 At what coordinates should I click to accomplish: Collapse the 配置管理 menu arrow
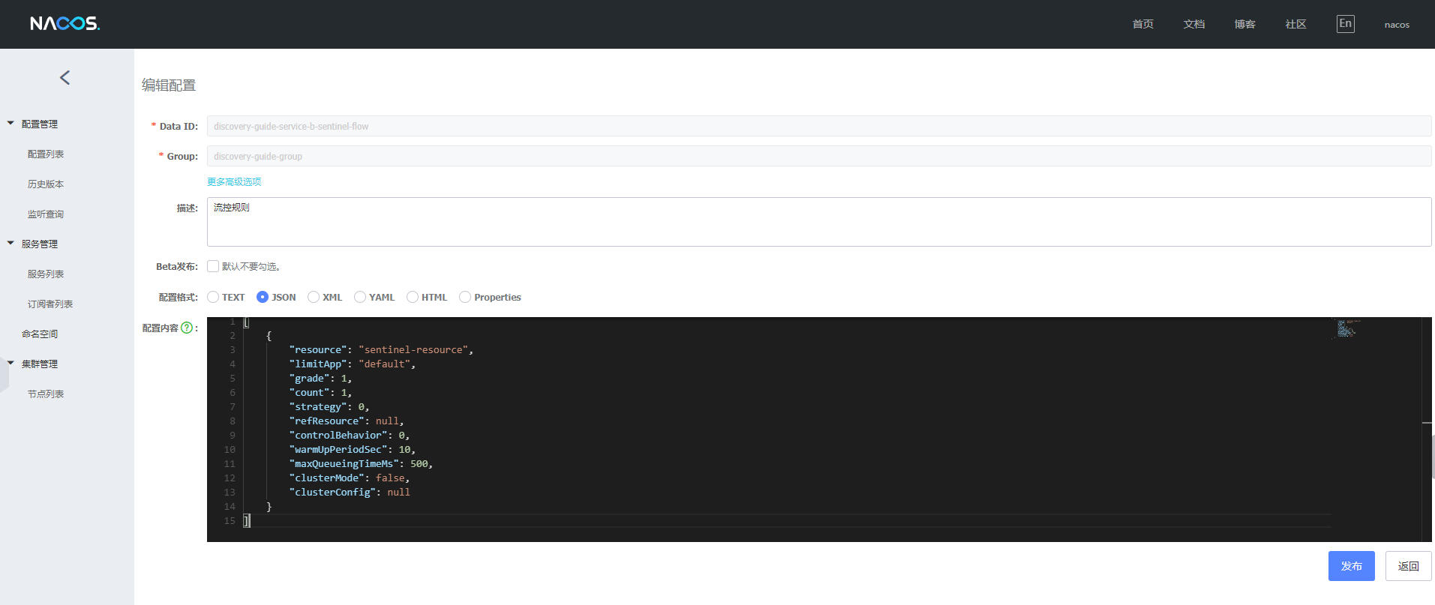point(11,123)
